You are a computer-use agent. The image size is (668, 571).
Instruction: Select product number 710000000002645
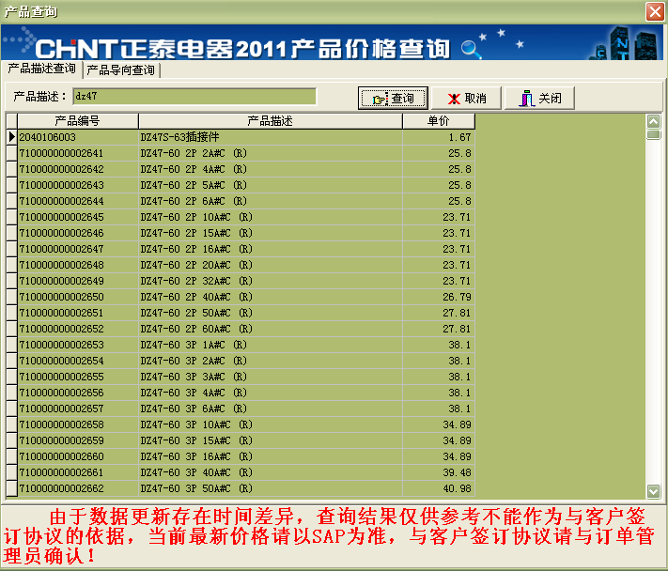[x=78, y=217]
